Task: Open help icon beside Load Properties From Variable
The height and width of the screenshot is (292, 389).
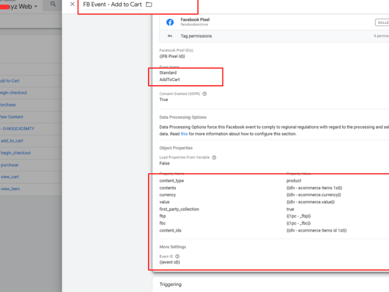Action: (x=214, y=157)
